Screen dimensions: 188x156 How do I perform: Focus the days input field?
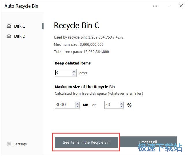click(x=63, y=73)
